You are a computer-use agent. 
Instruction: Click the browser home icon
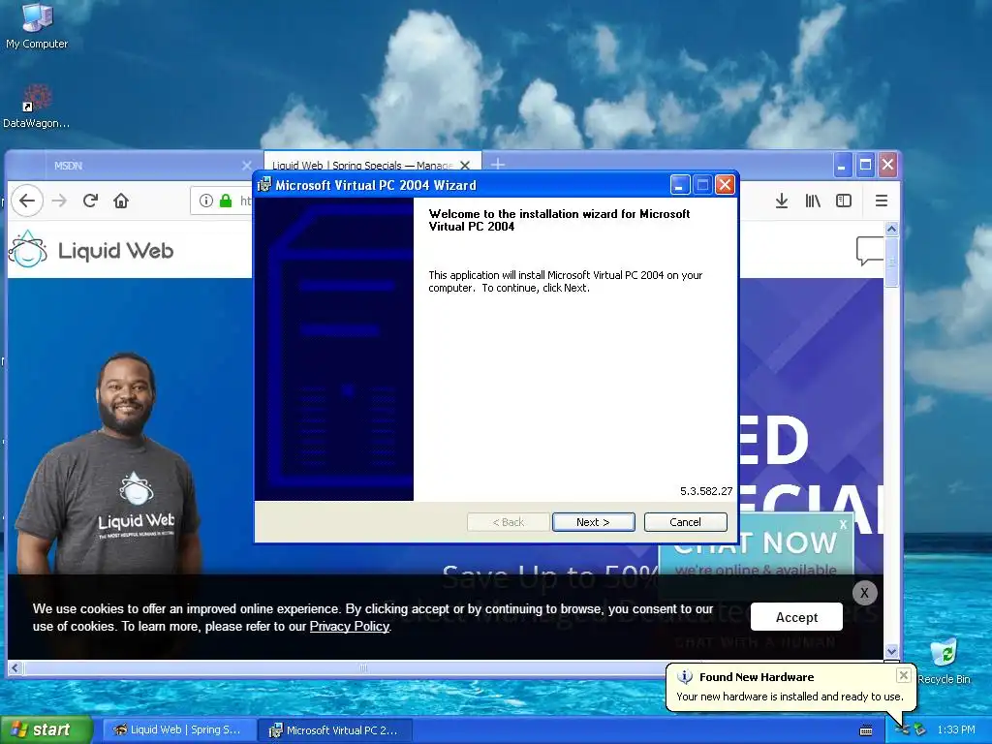coord(121,201)
